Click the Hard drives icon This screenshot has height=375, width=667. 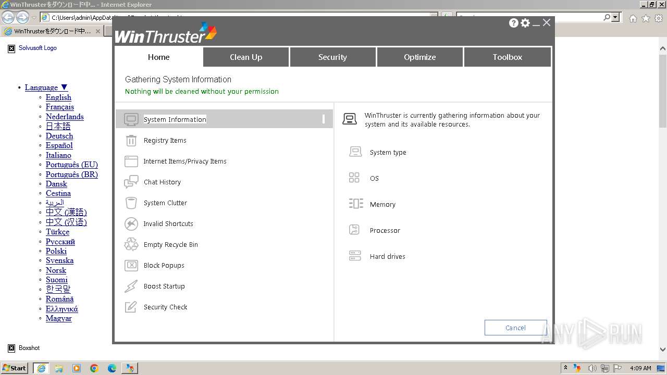pyautogui.click(x=355, y=256)
